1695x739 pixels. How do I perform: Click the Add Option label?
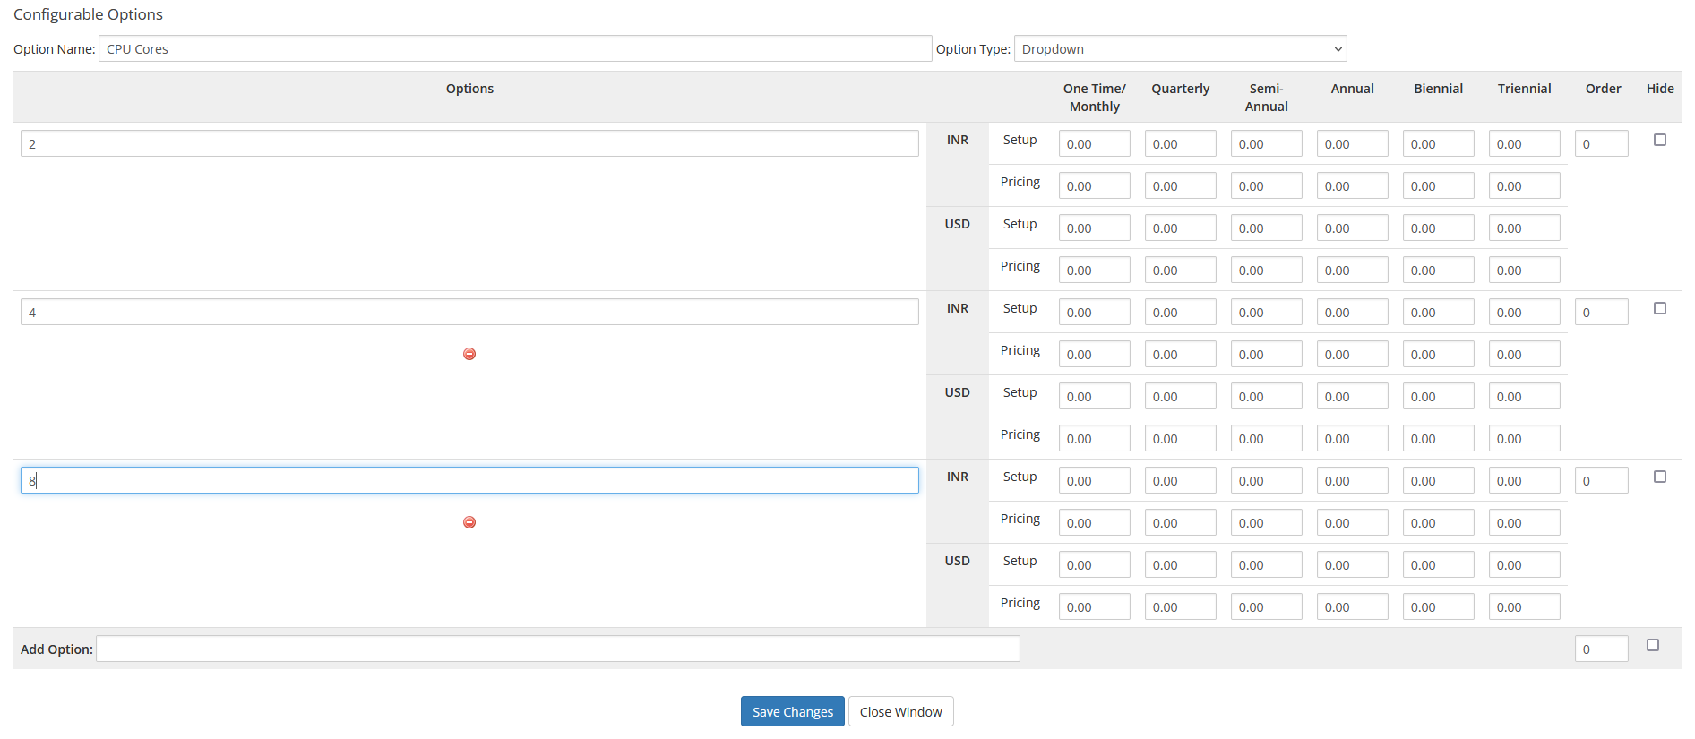(x=56, y=649)
